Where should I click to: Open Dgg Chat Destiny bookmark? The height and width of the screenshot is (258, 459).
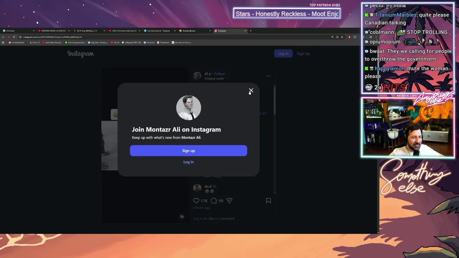pyautogui.click(x=98, y=42)
